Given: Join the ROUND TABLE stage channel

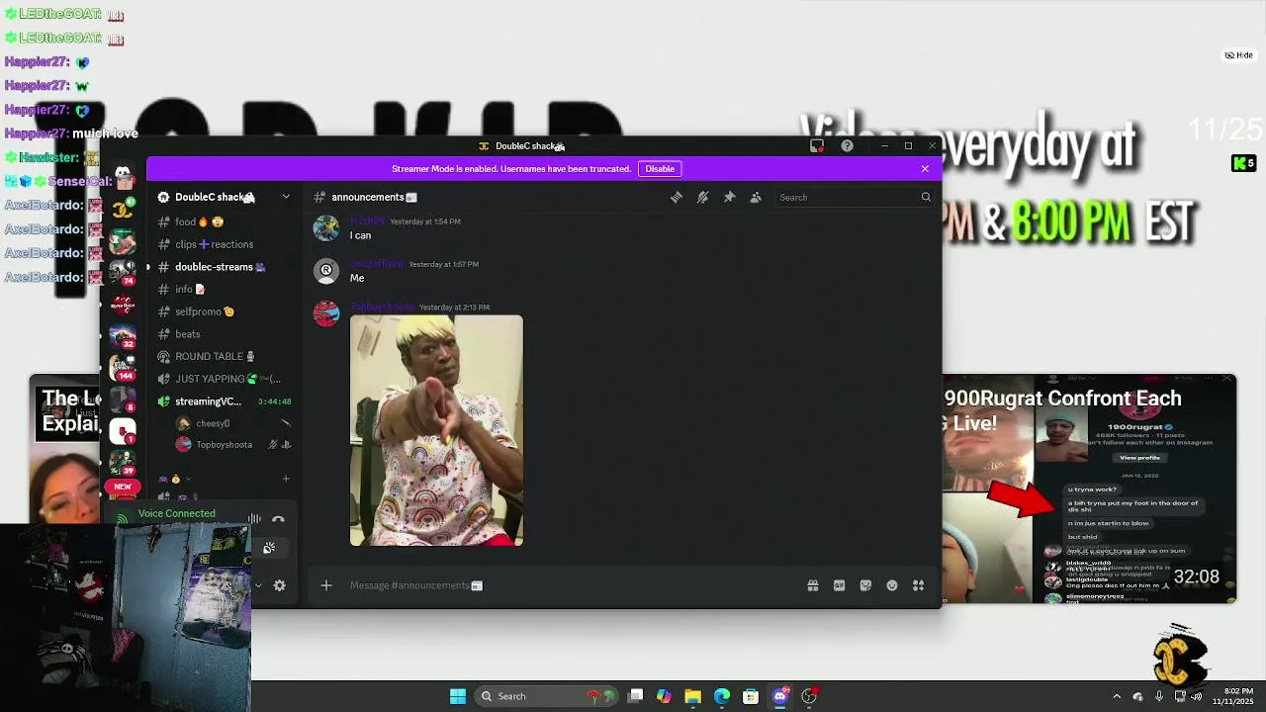Looking at the screenshot, I should (x=226, y=356).
